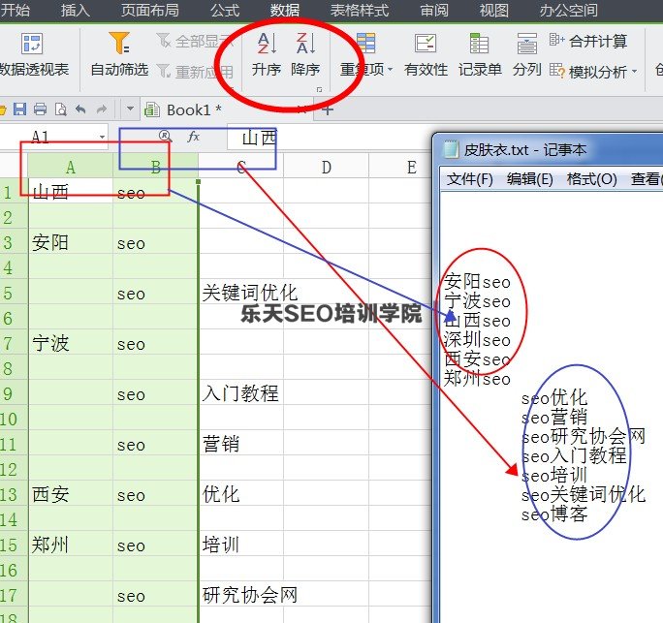Click Reapply (重新应用) filter button
663x623 pixels.
click(x=194, y=72)
